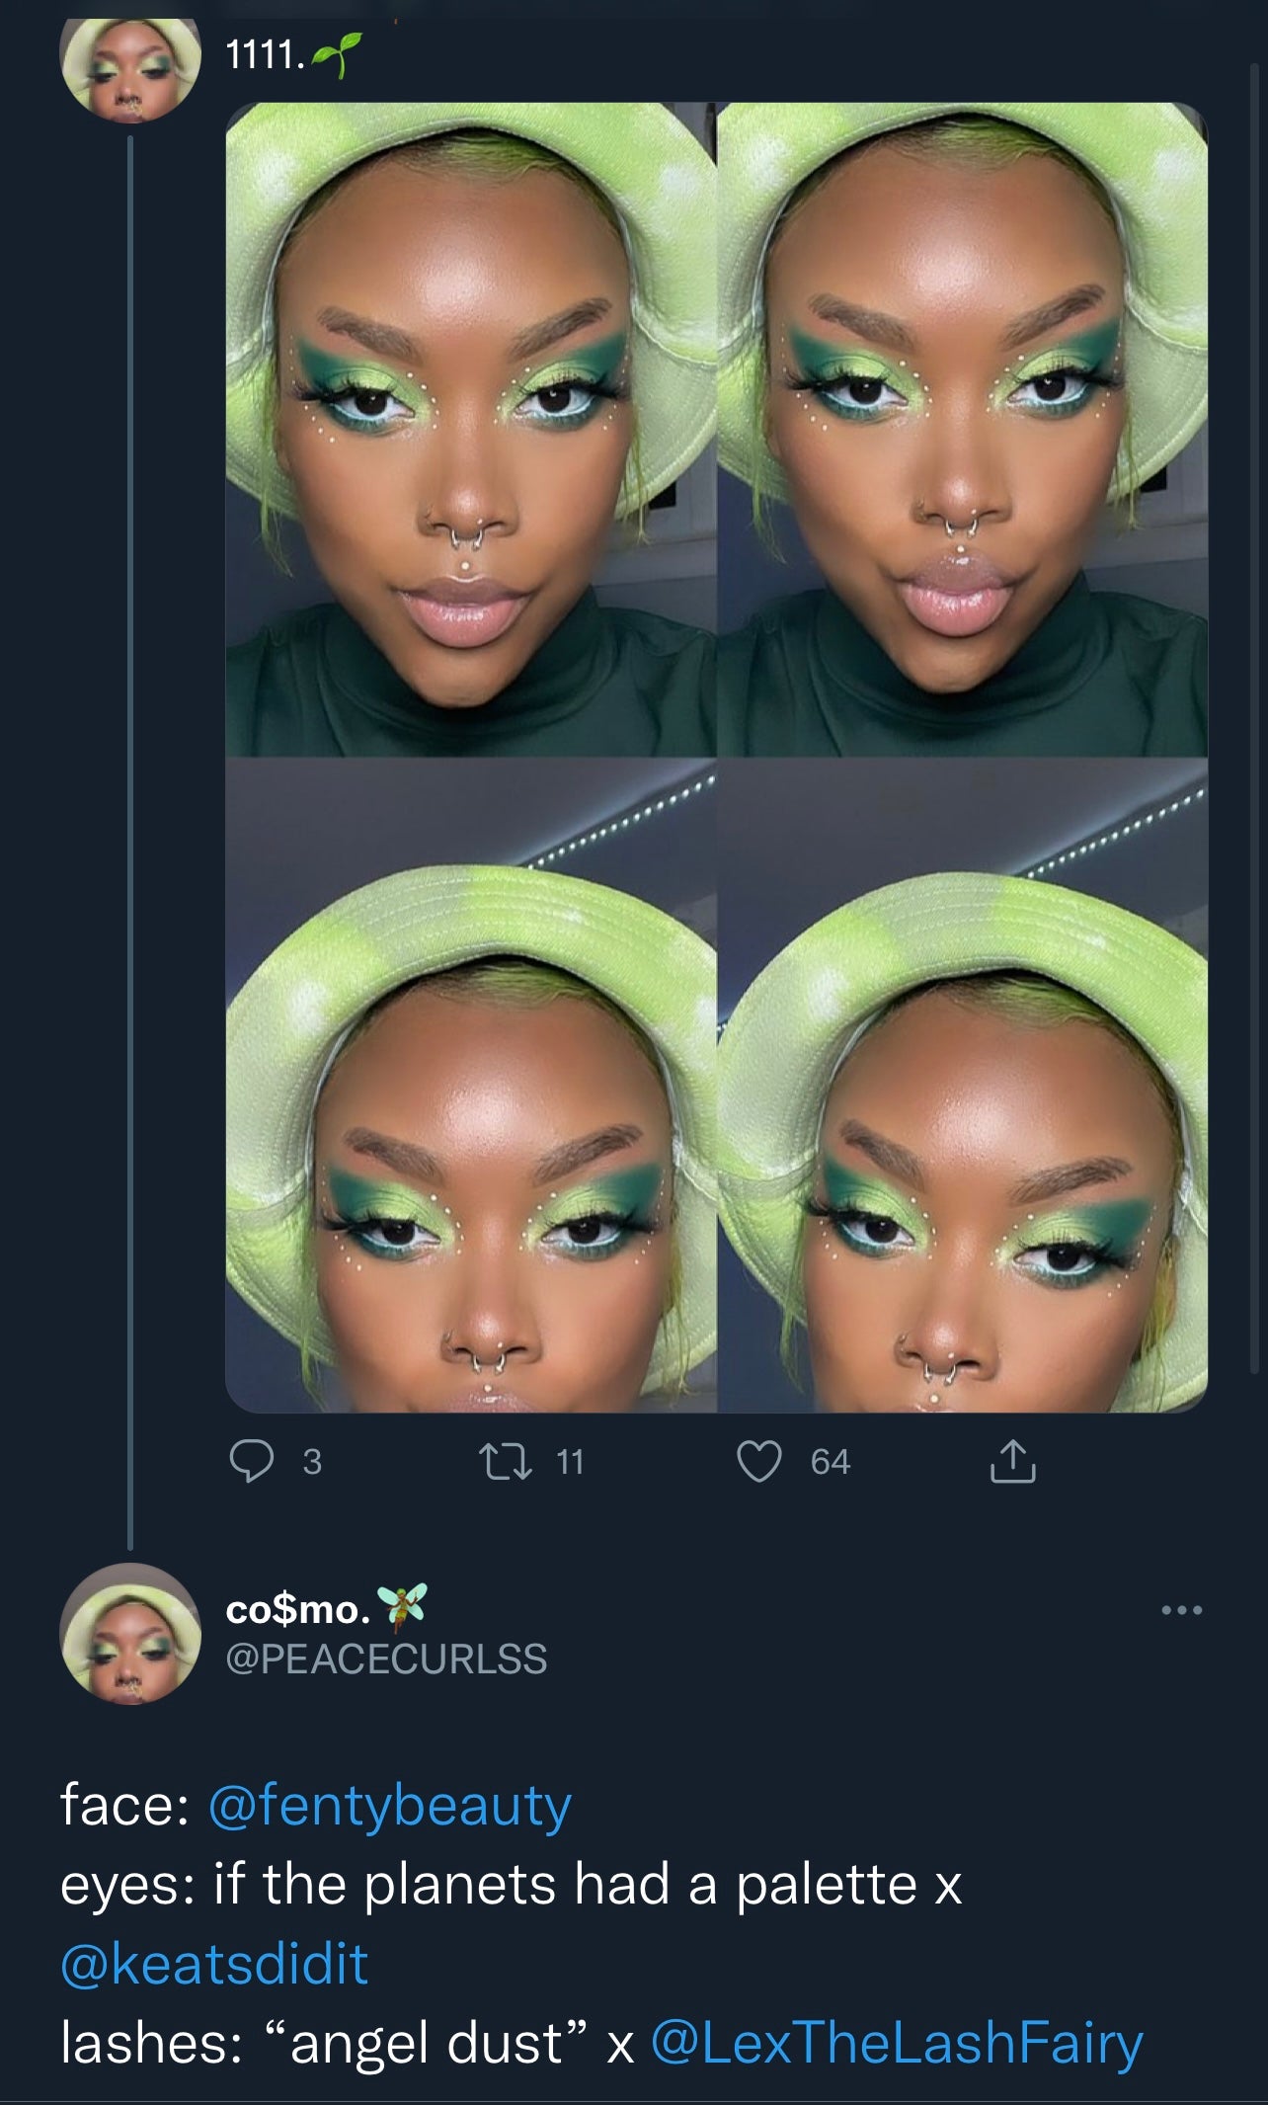Click the reply author's profile avatar

point(130,1634)
